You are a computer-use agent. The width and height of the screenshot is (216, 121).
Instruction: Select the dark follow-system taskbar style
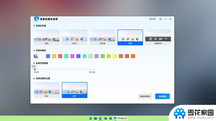coord(158,37)
